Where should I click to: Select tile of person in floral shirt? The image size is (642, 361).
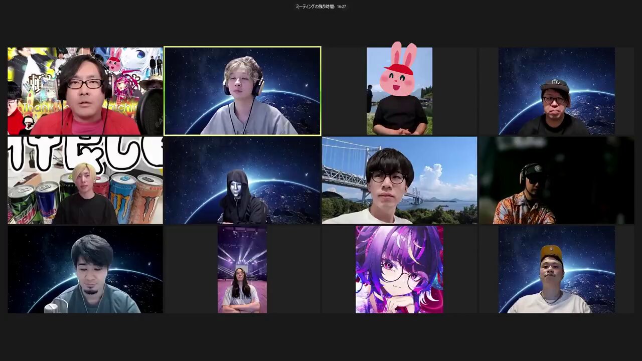pyautogui.click(x=557, y=180)
